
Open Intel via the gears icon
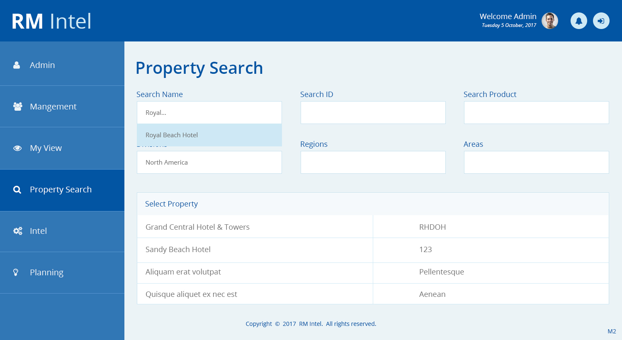pos(17,231)
